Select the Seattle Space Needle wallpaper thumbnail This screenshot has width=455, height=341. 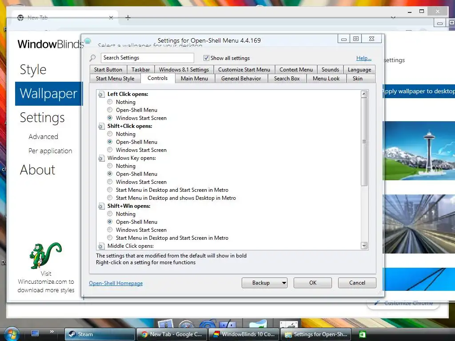[x=419, y=151]
